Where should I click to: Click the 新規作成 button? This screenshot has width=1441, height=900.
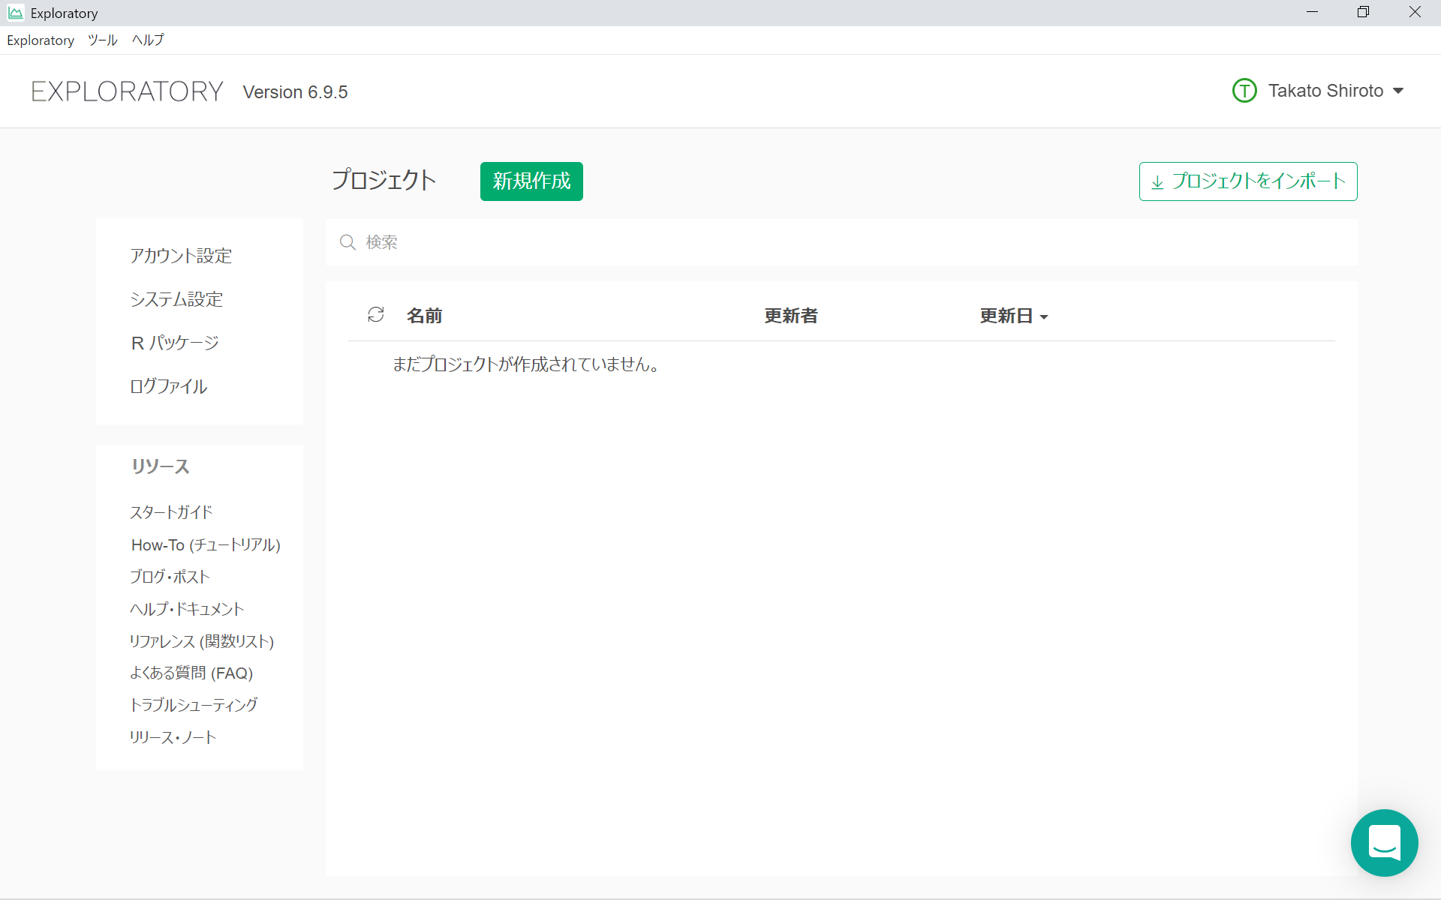[531, 181]
